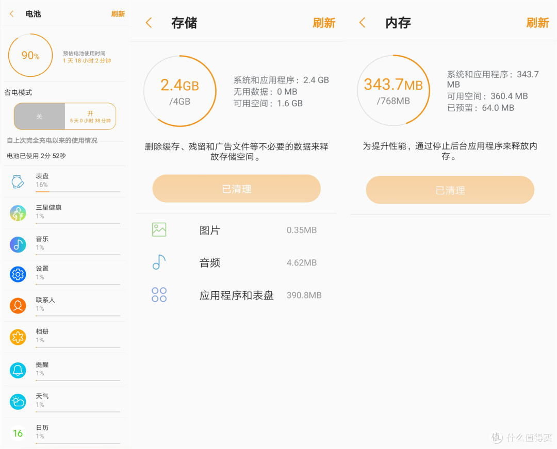
Task: Tap the Weather (天气) icon
Action: 18,402
